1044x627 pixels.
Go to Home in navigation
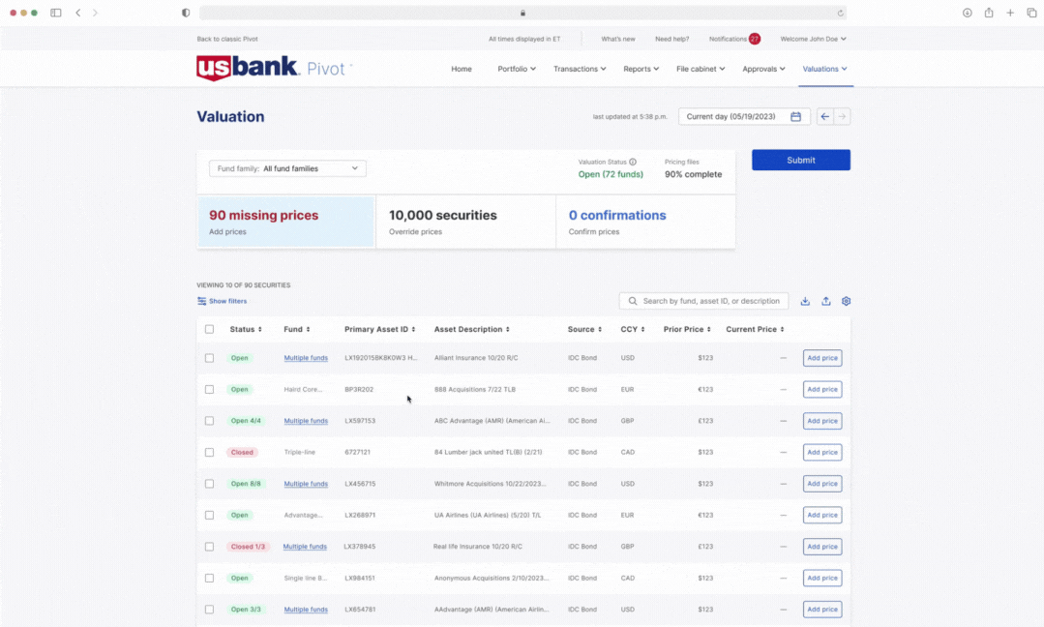461,69
